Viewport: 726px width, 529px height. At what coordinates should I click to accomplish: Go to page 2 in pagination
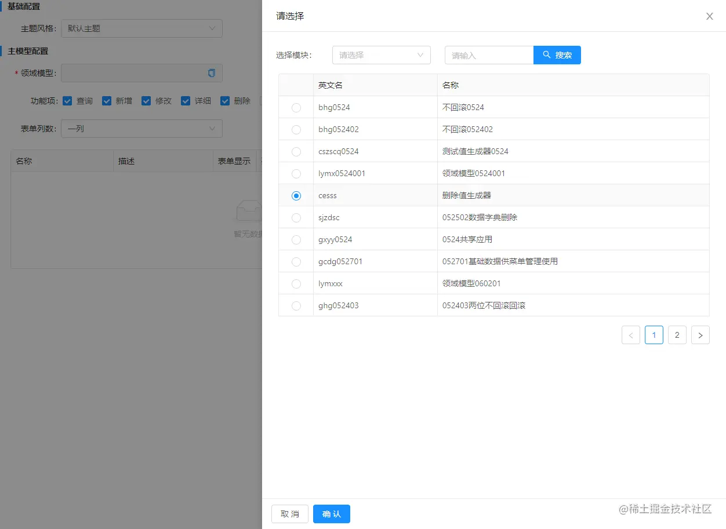click(677, 335)
